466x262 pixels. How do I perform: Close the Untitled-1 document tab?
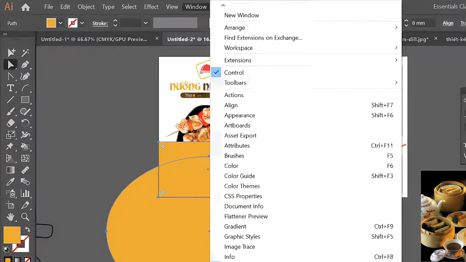point(157,39)
